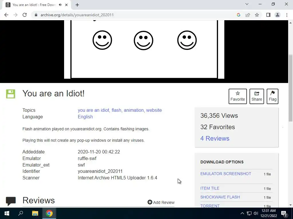Viewport: 293px width, 219px height.
Task: Open the 'website' topic link
Action: (154, 110)
